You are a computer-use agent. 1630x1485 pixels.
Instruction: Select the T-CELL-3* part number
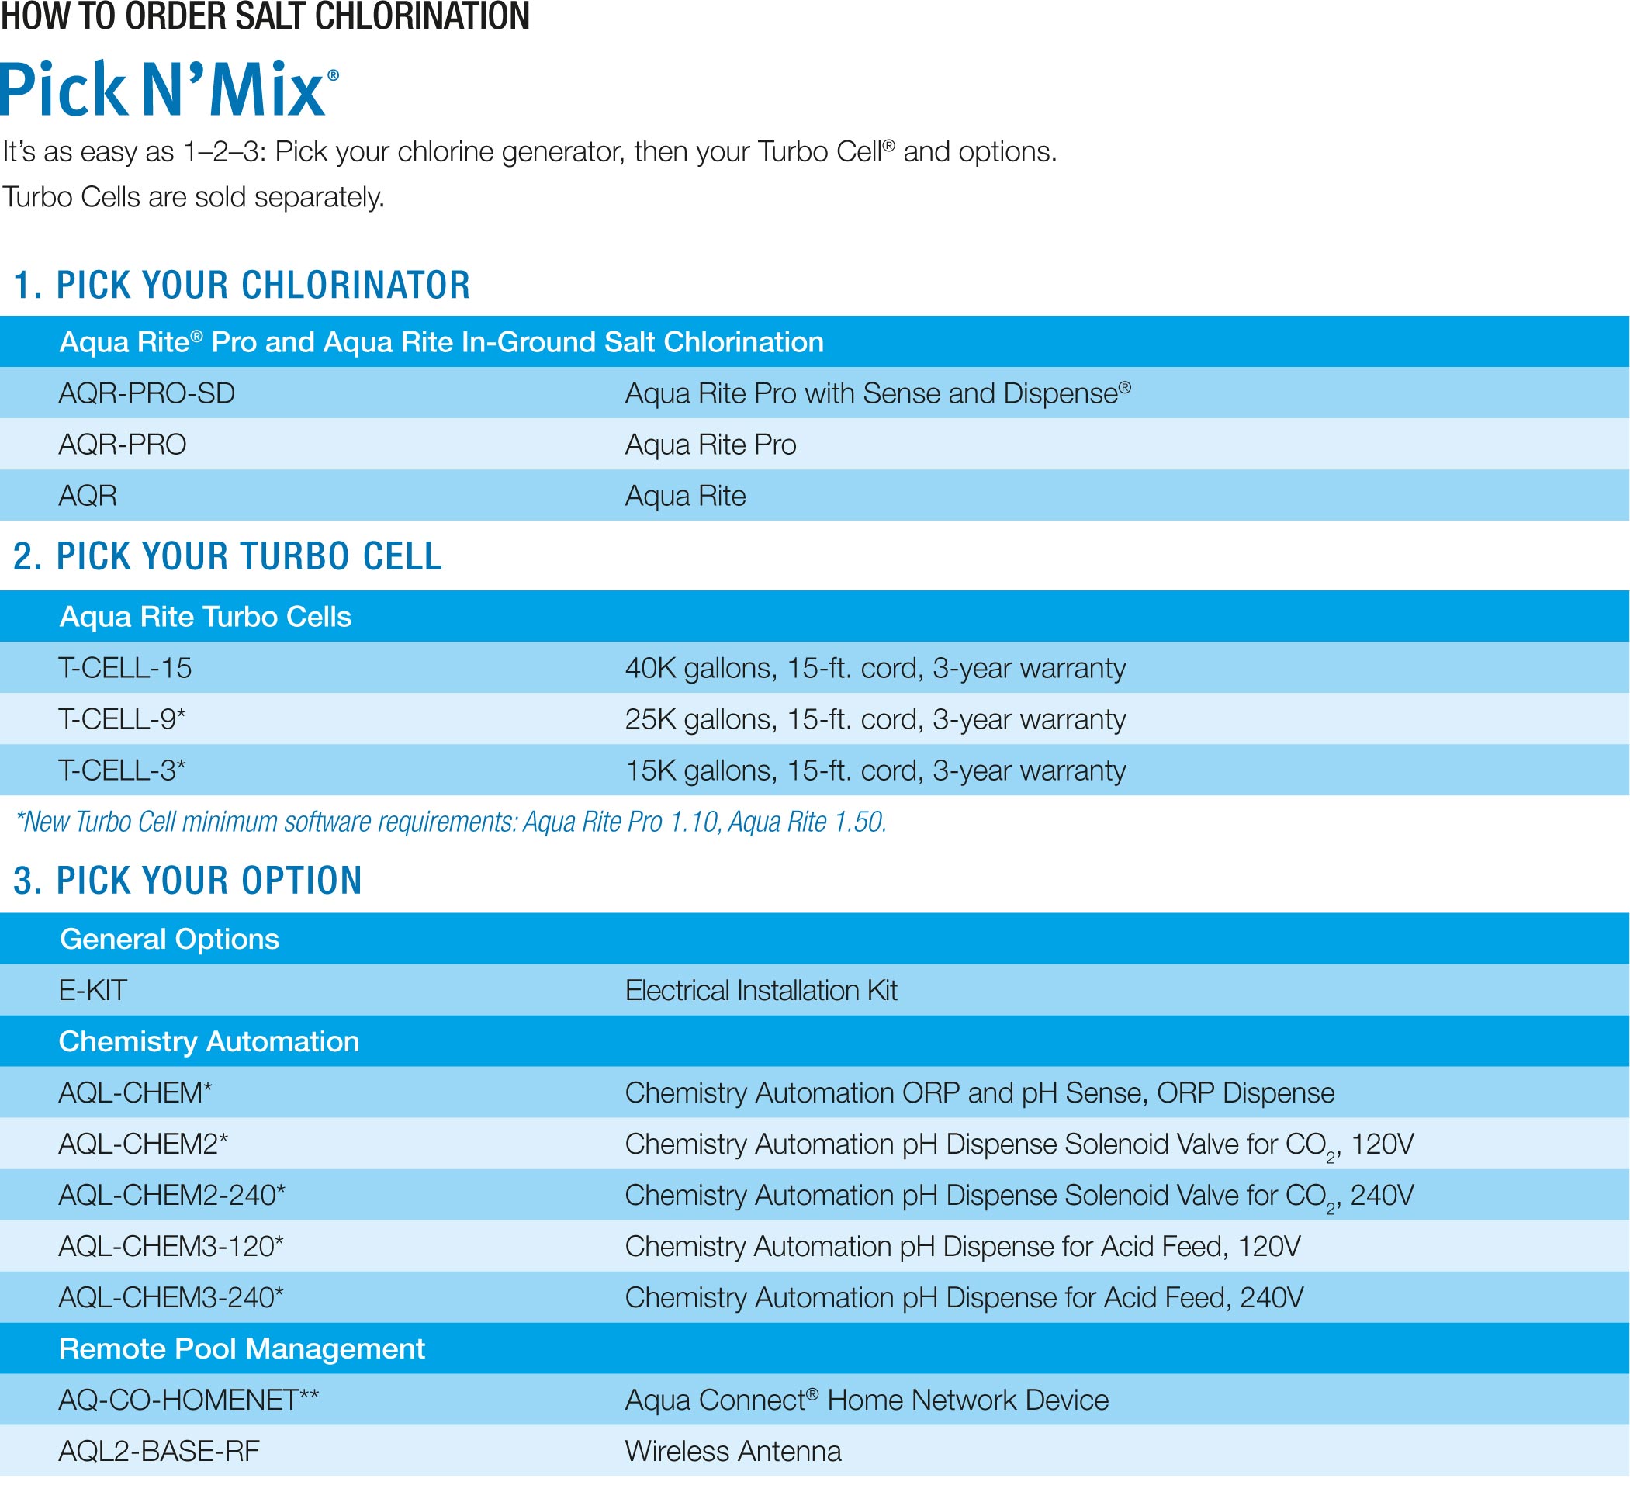click(122, 770)
